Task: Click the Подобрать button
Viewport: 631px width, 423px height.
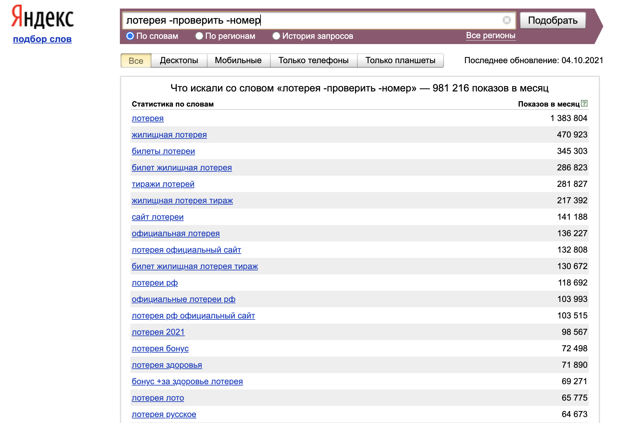Action: click(553, 20)
